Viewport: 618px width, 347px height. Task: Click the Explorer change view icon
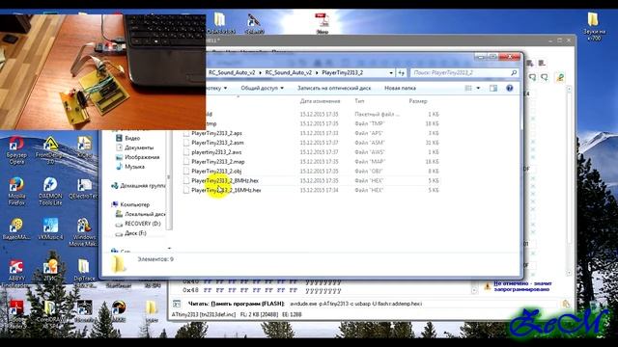pos(468,88)
